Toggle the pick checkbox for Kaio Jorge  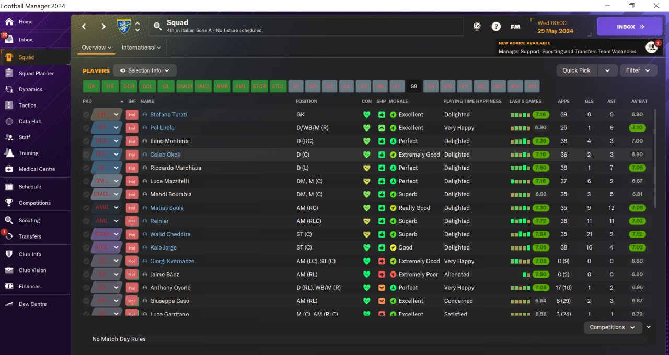pyautogui.click(x=86, y=247)
